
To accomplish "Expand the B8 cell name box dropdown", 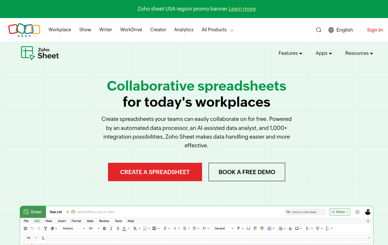I will (36, 238).
